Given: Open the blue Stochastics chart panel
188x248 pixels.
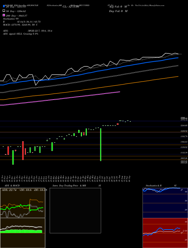Looking at the screenshot, I should (165, 203).
